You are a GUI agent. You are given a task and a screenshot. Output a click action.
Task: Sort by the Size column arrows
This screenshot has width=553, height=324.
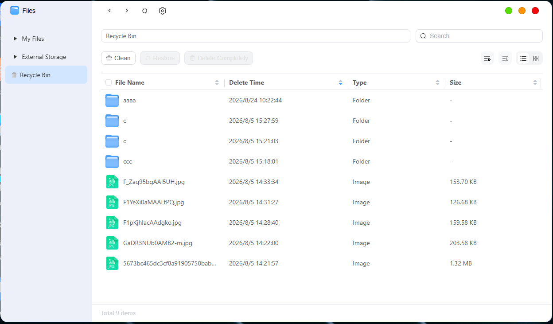click(x=535, y=83)
